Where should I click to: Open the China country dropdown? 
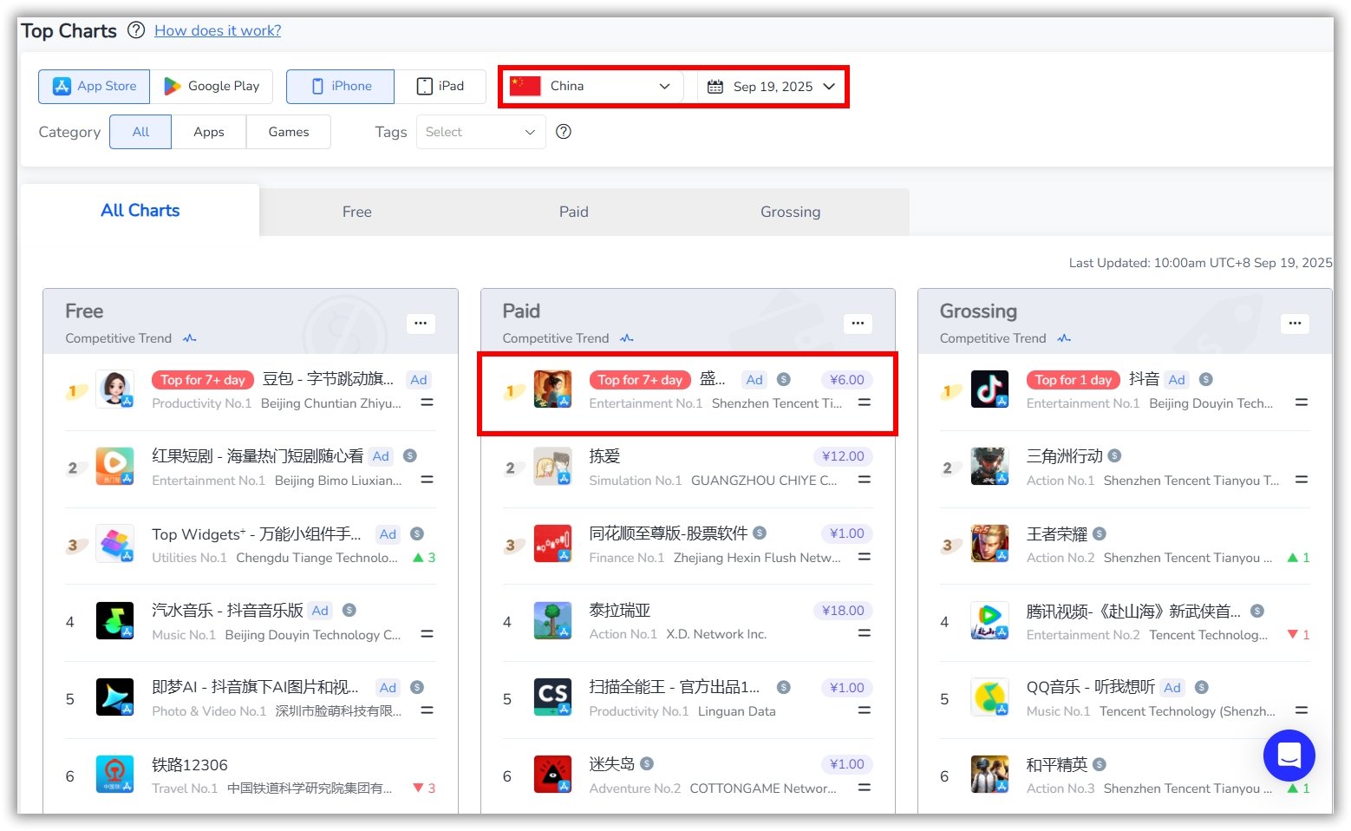[591, 86]
